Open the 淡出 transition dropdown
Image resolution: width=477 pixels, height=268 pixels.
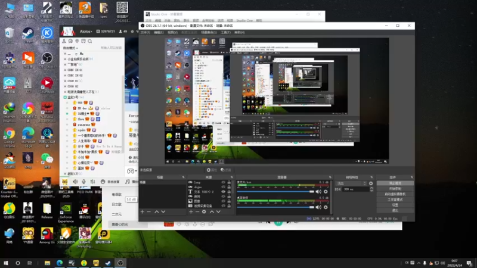pos(351,183)
